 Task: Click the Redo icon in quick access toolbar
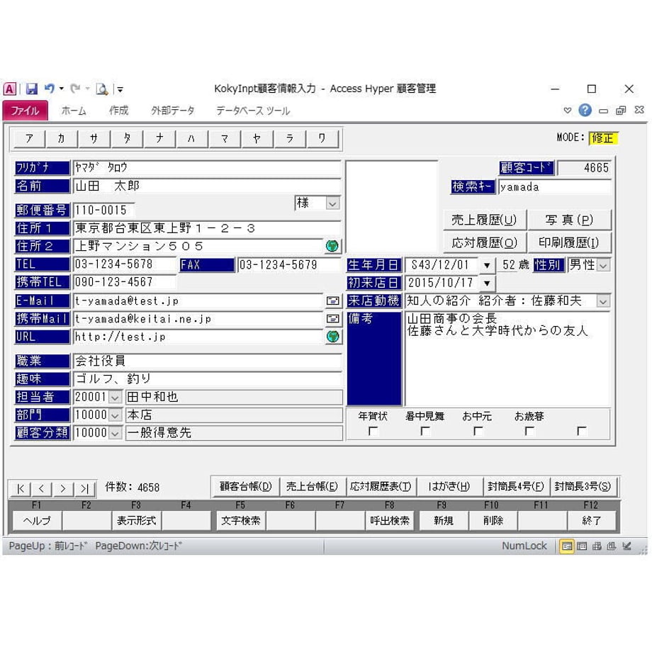pyautogui.click(x=75, y=89)
